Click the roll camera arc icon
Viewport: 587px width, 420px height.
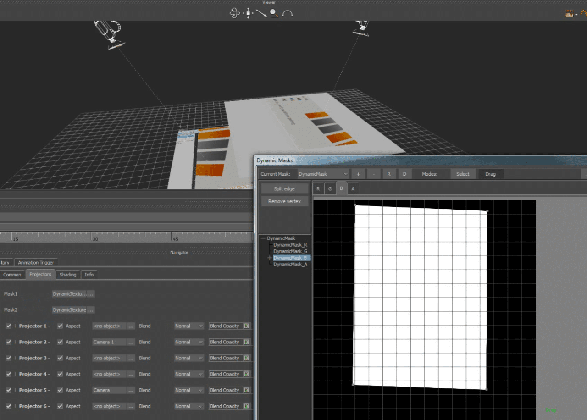coord(288,13)
